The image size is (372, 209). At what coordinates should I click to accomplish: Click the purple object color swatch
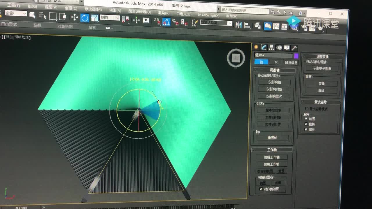tap(296, 56)
